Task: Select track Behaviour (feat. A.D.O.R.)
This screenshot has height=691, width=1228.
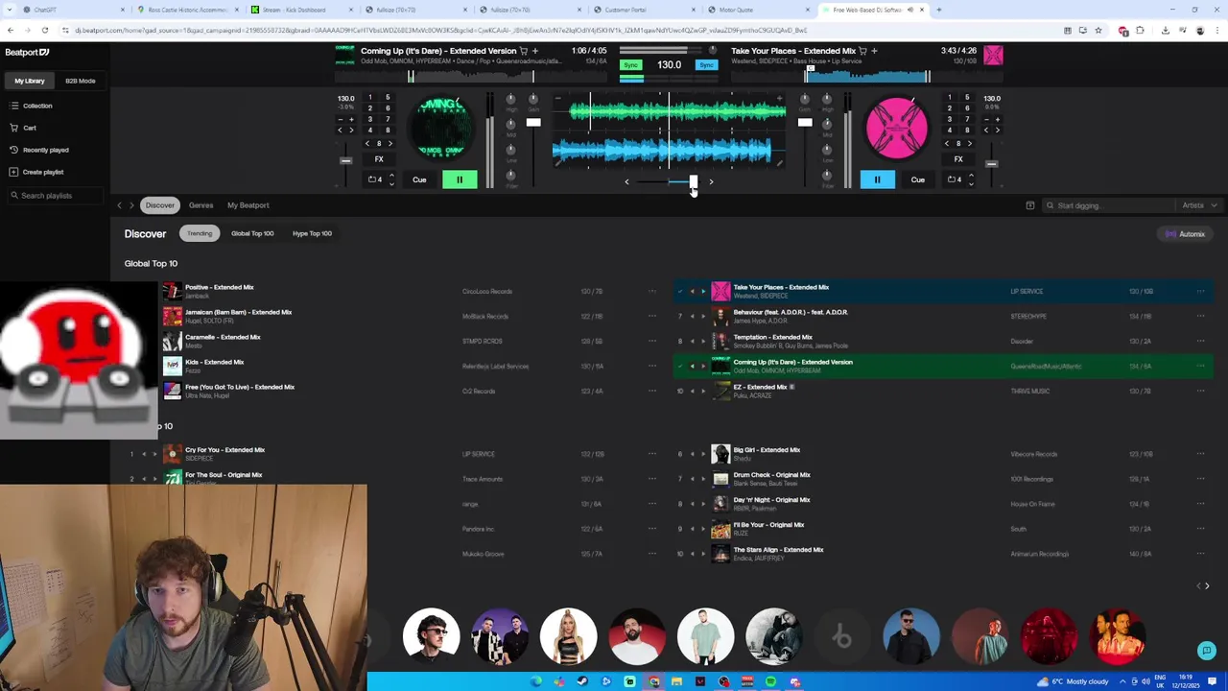Action: coord(791,312)
